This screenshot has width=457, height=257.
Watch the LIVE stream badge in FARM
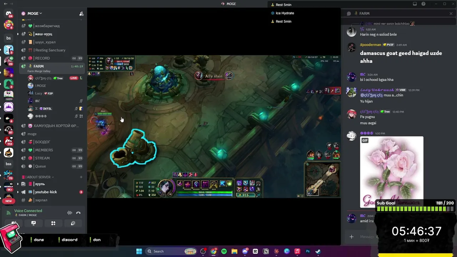click(74, 78)
